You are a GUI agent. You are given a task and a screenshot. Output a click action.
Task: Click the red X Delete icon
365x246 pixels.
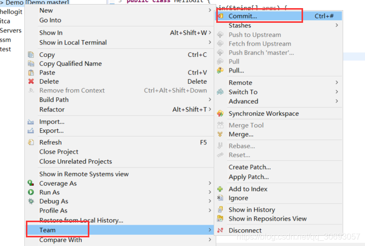(31, 81)
